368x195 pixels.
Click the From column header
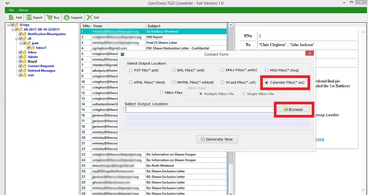coord(118,26)
